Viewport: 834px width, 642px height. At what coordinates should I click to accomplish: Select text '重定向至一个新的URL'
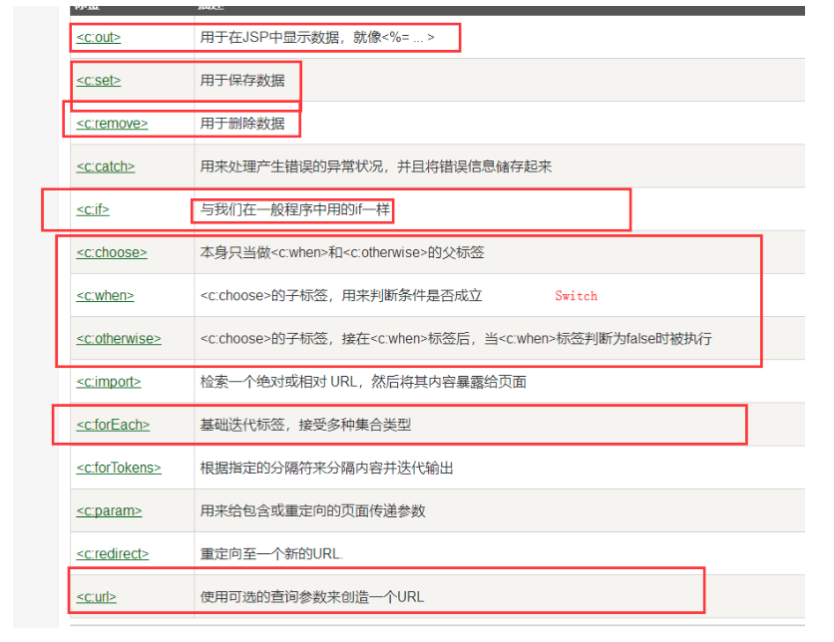(x=270, y=554)
